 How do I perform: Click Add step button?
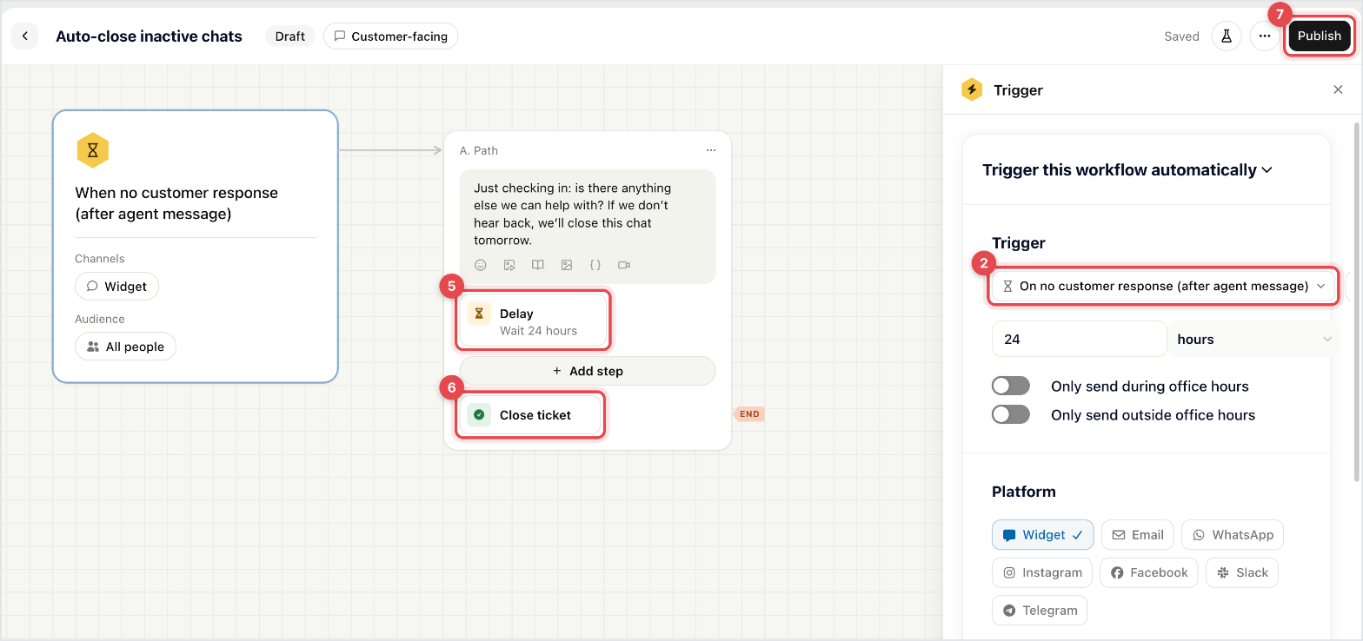click(588, 371)
